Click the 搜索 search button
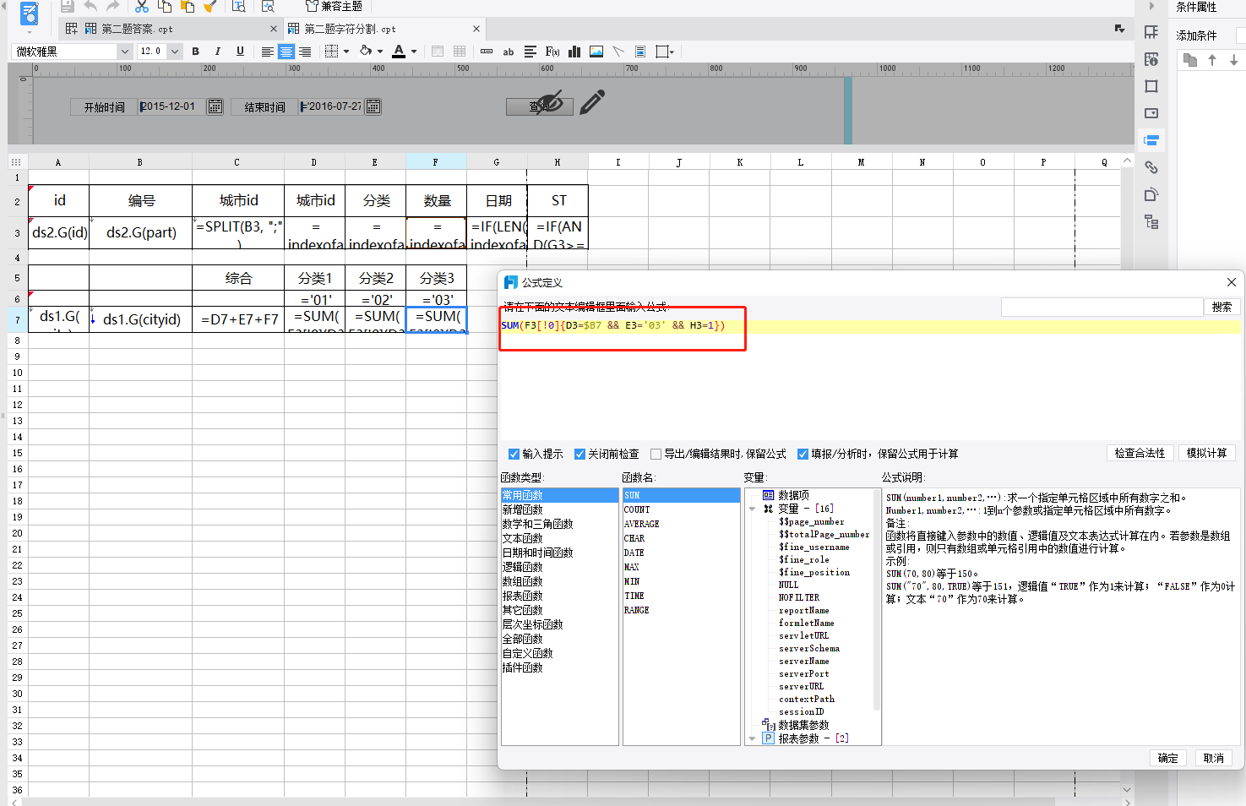This screenshot has height=806, width=1246. (1222, 307)
